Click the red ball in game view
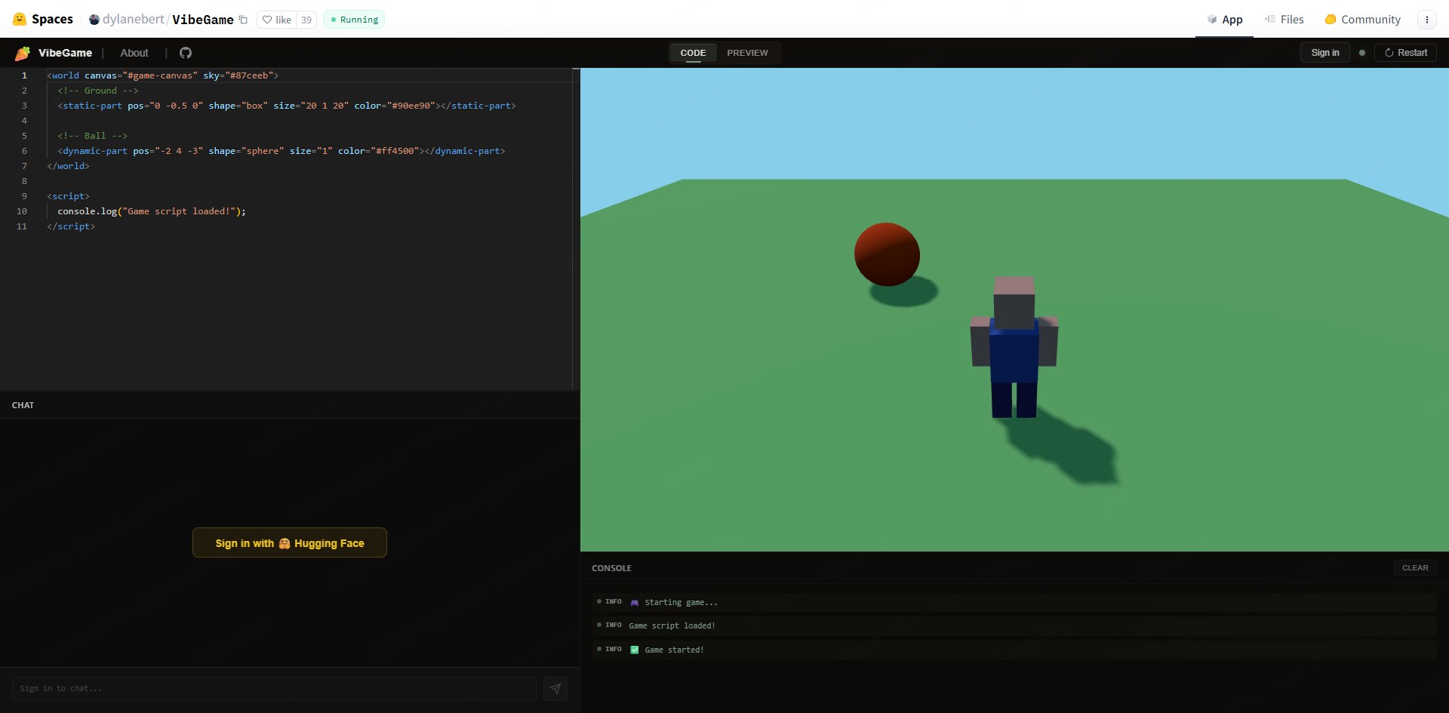 887,254
